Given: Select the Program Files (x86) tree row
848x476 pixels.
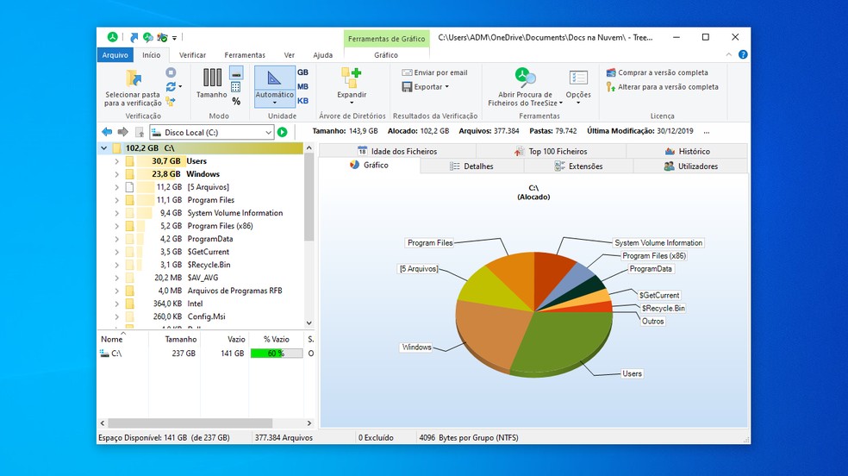Looking at the screenshot, I should pyautogui.click(x=221, y=226).
